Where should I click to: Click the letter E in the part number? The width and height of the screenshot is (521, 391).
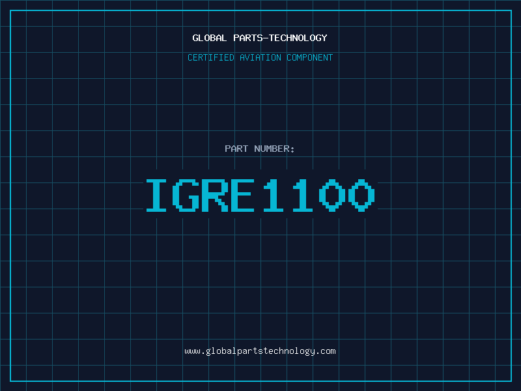pos(245,195)
